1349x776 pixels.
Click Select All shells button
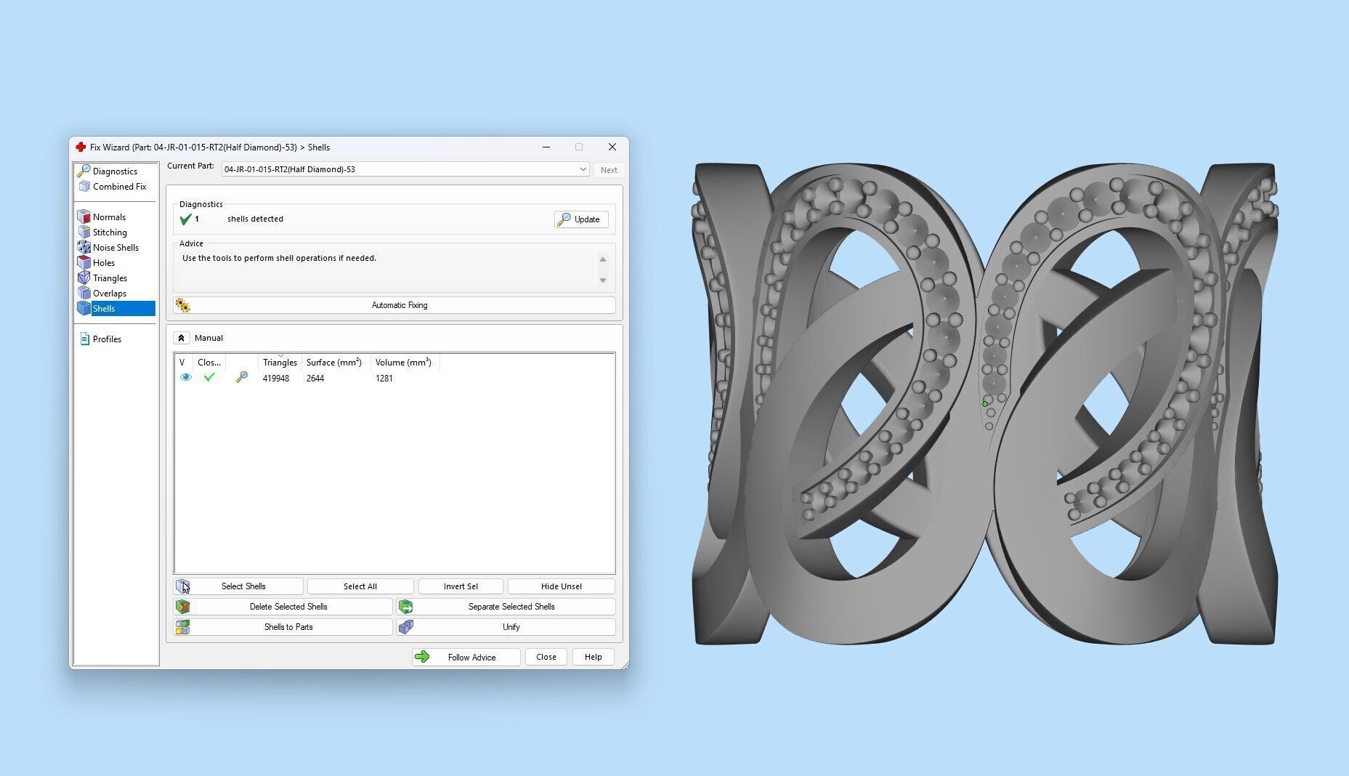[x=360, y=586]
